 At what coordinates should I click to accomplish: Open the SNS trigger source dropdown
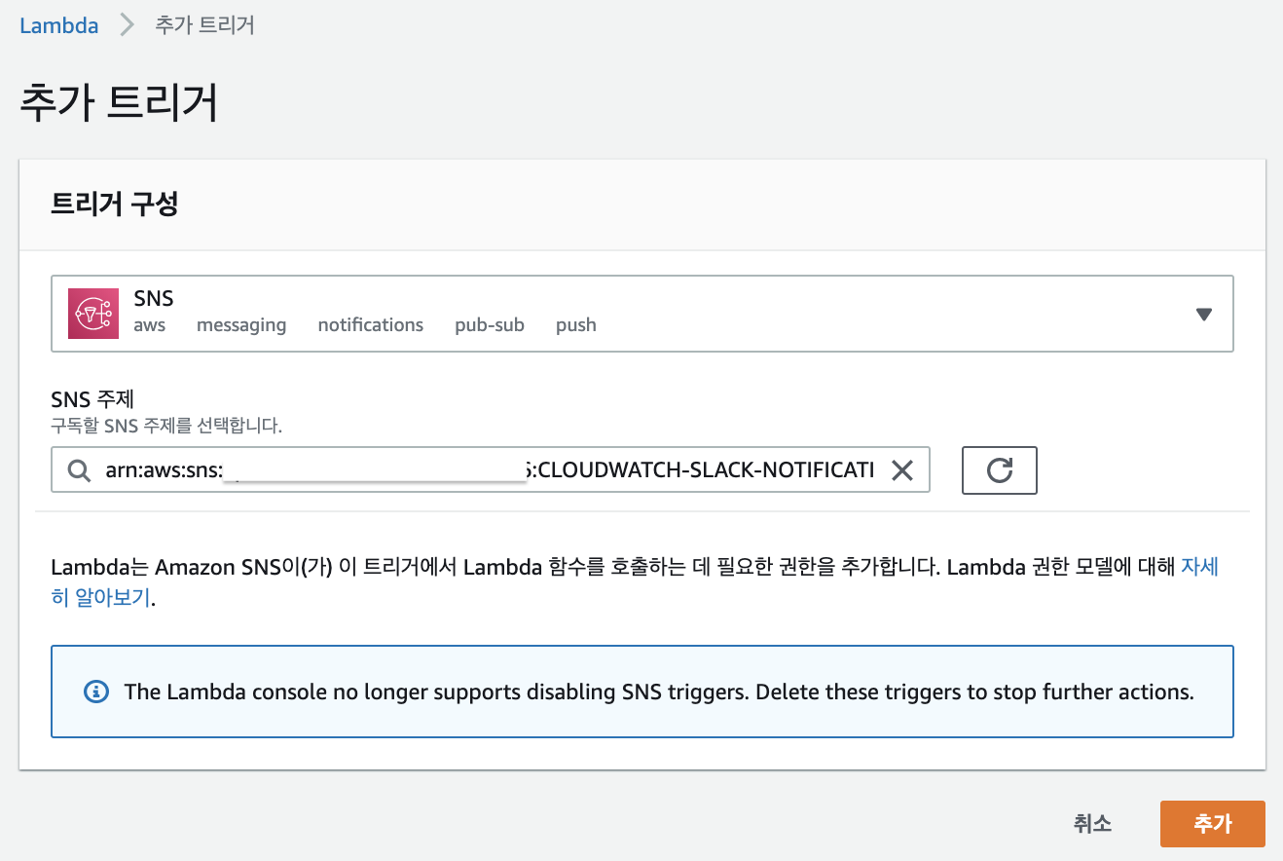click(x=642, y=314)
